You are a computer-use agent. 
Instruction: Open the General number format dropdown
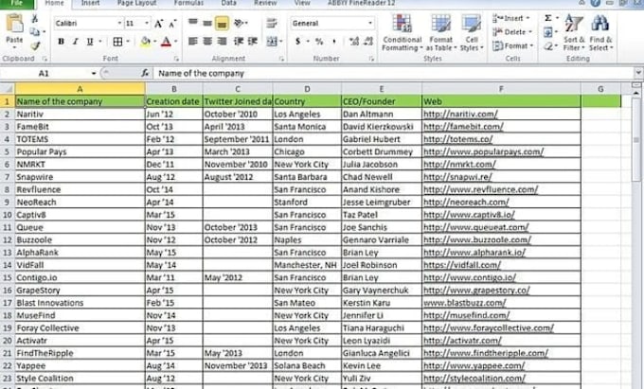pyautogui.click(x=370, y=24)
